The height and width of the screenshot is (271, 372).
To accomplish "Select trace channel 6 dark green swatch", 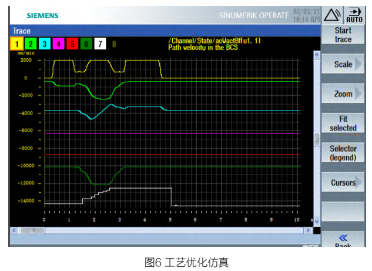I will (86, 44).
